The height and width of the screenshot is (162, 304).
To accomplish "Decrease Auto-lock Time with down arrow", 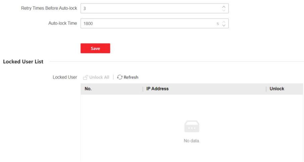I will tap(224, 25).
